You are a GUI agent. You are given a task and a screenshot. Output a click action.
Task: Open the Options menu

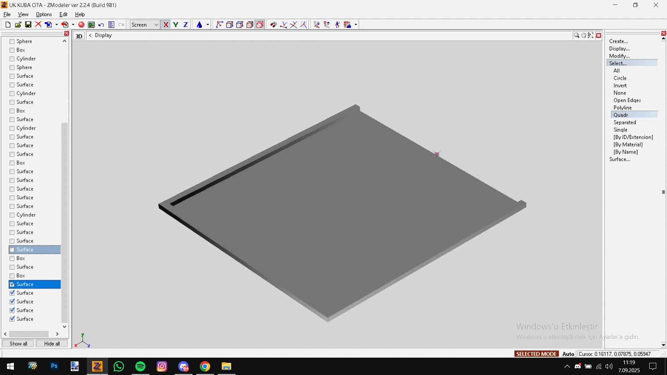(44, 14)
